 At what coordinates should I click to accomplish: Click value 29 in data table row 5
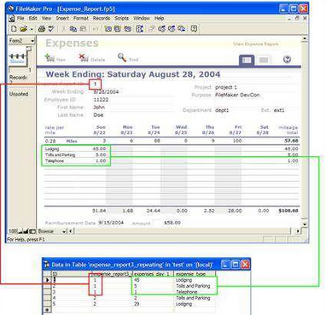[137, 304]
